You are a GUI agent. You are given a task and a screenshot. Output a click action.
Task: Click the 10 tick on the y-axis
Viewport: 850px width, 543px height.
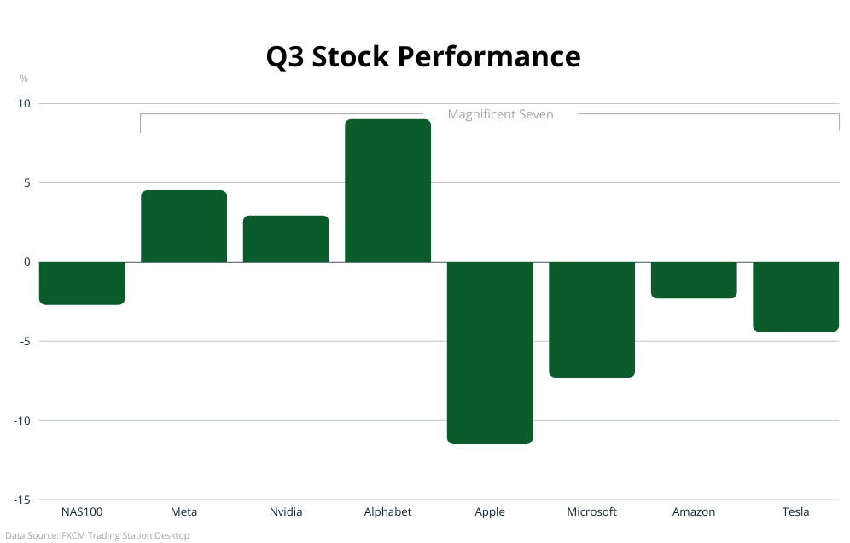[23, 104]
